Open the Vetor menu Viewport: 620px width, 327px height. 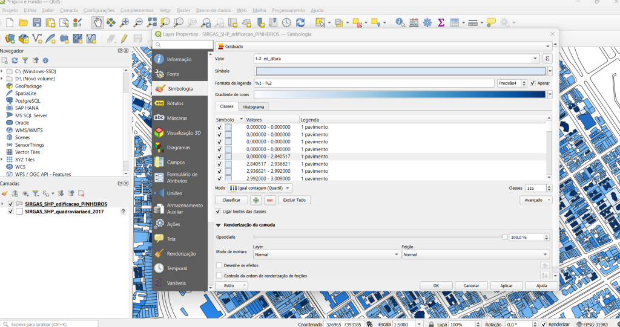point(165,10)
